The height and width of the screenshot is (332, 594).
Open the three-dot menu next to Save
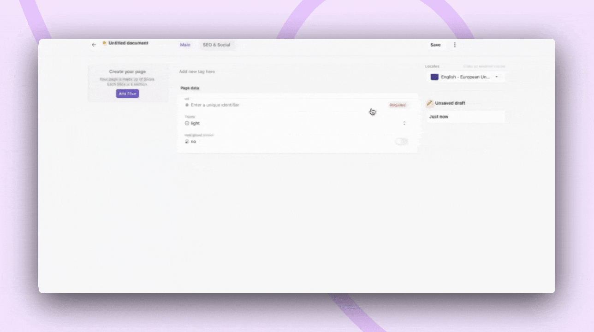455,45
